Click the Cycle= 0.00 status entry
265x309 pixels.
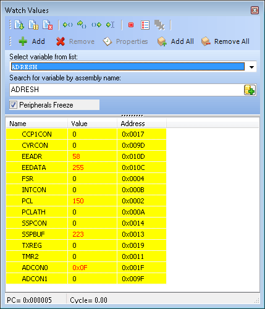[88, 300]
